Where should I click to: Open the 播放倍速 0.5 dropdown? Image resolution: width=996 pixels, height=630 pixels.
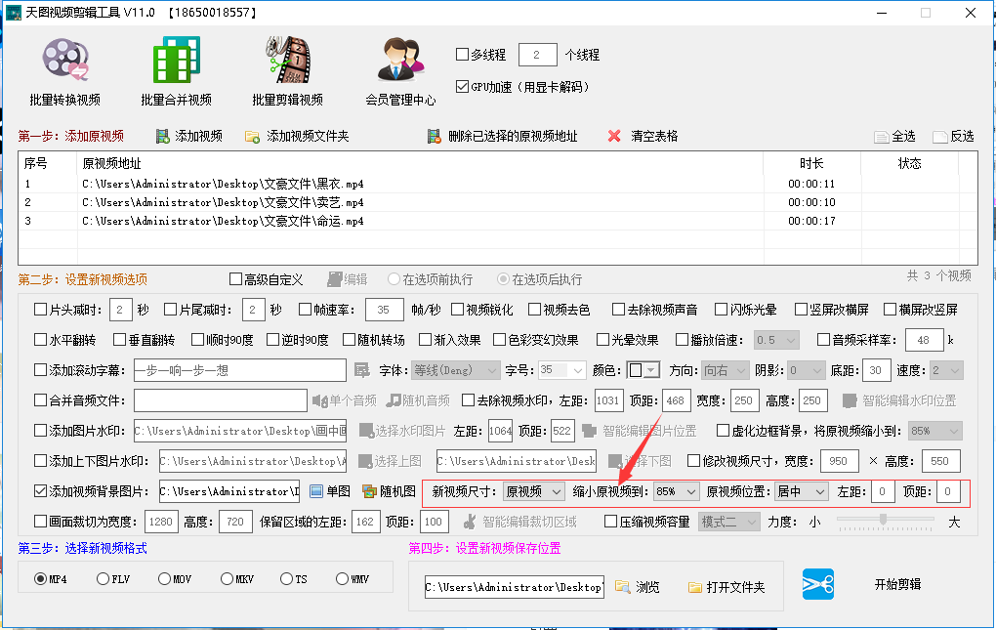(x=777, y=341)
